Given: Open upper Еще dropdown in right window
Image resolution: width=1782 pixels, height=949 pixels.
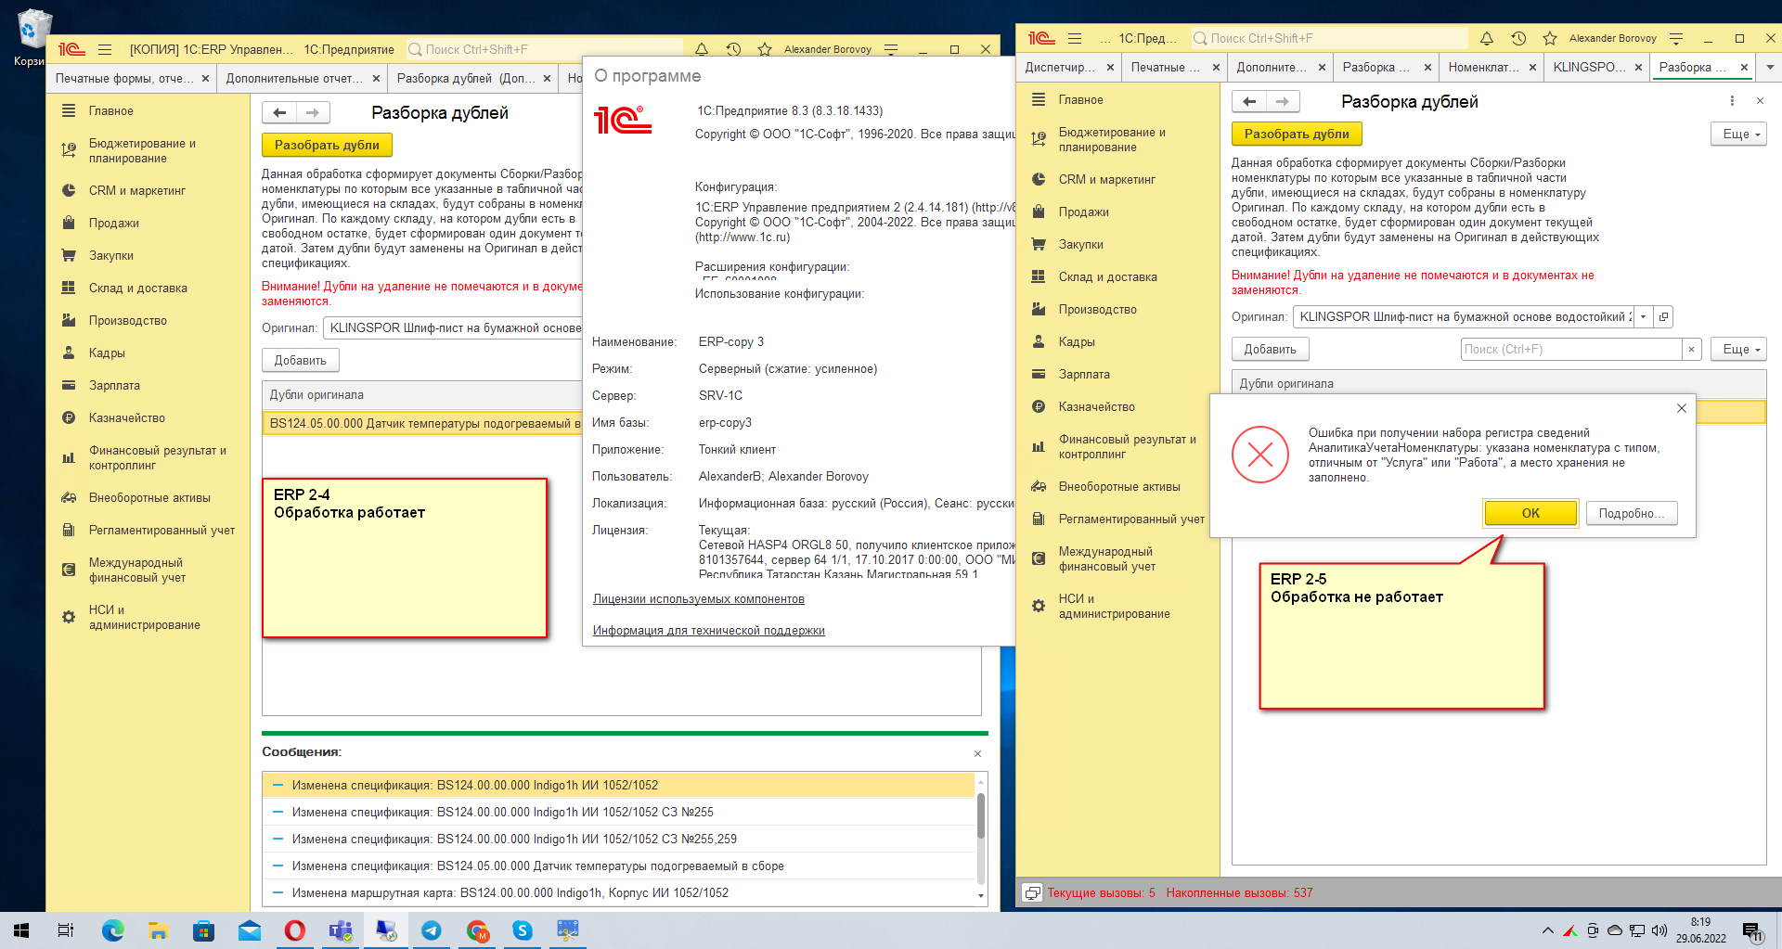Looking at the screenshot, I should (x=1738, y=134).
